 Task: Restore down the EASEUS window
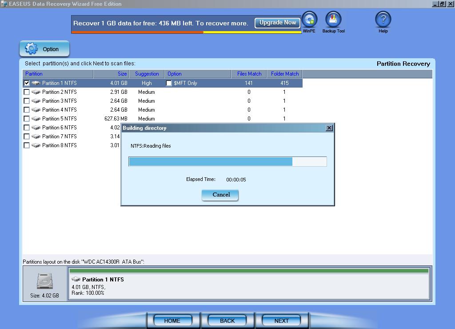click(442, 4)
